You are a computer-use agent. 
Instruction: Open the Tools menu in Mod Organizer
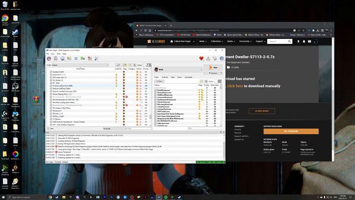58,54
